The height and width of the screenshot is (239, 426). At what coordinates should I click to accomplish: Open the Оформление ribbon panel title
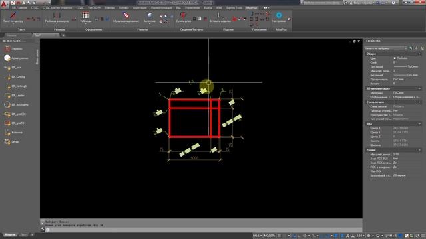[93, 29]
